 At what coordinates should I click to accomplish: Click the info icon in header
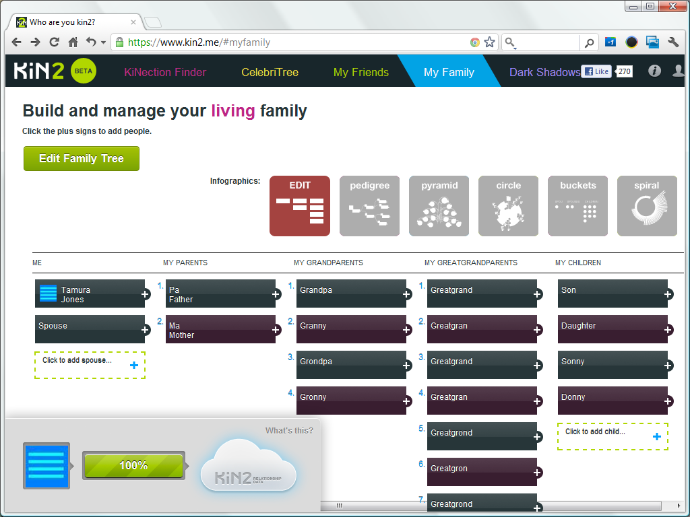tap(654, 71)
